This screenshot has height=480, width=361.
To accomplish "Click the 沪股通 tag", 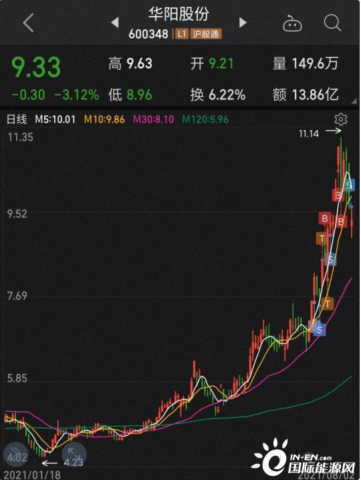I will click(206, 33).
